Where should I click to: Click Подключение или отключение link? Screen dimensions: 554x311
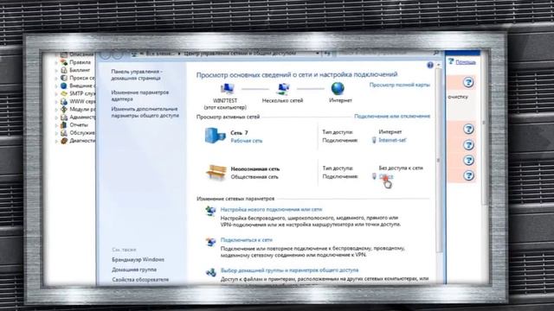[x=392, y=116]
